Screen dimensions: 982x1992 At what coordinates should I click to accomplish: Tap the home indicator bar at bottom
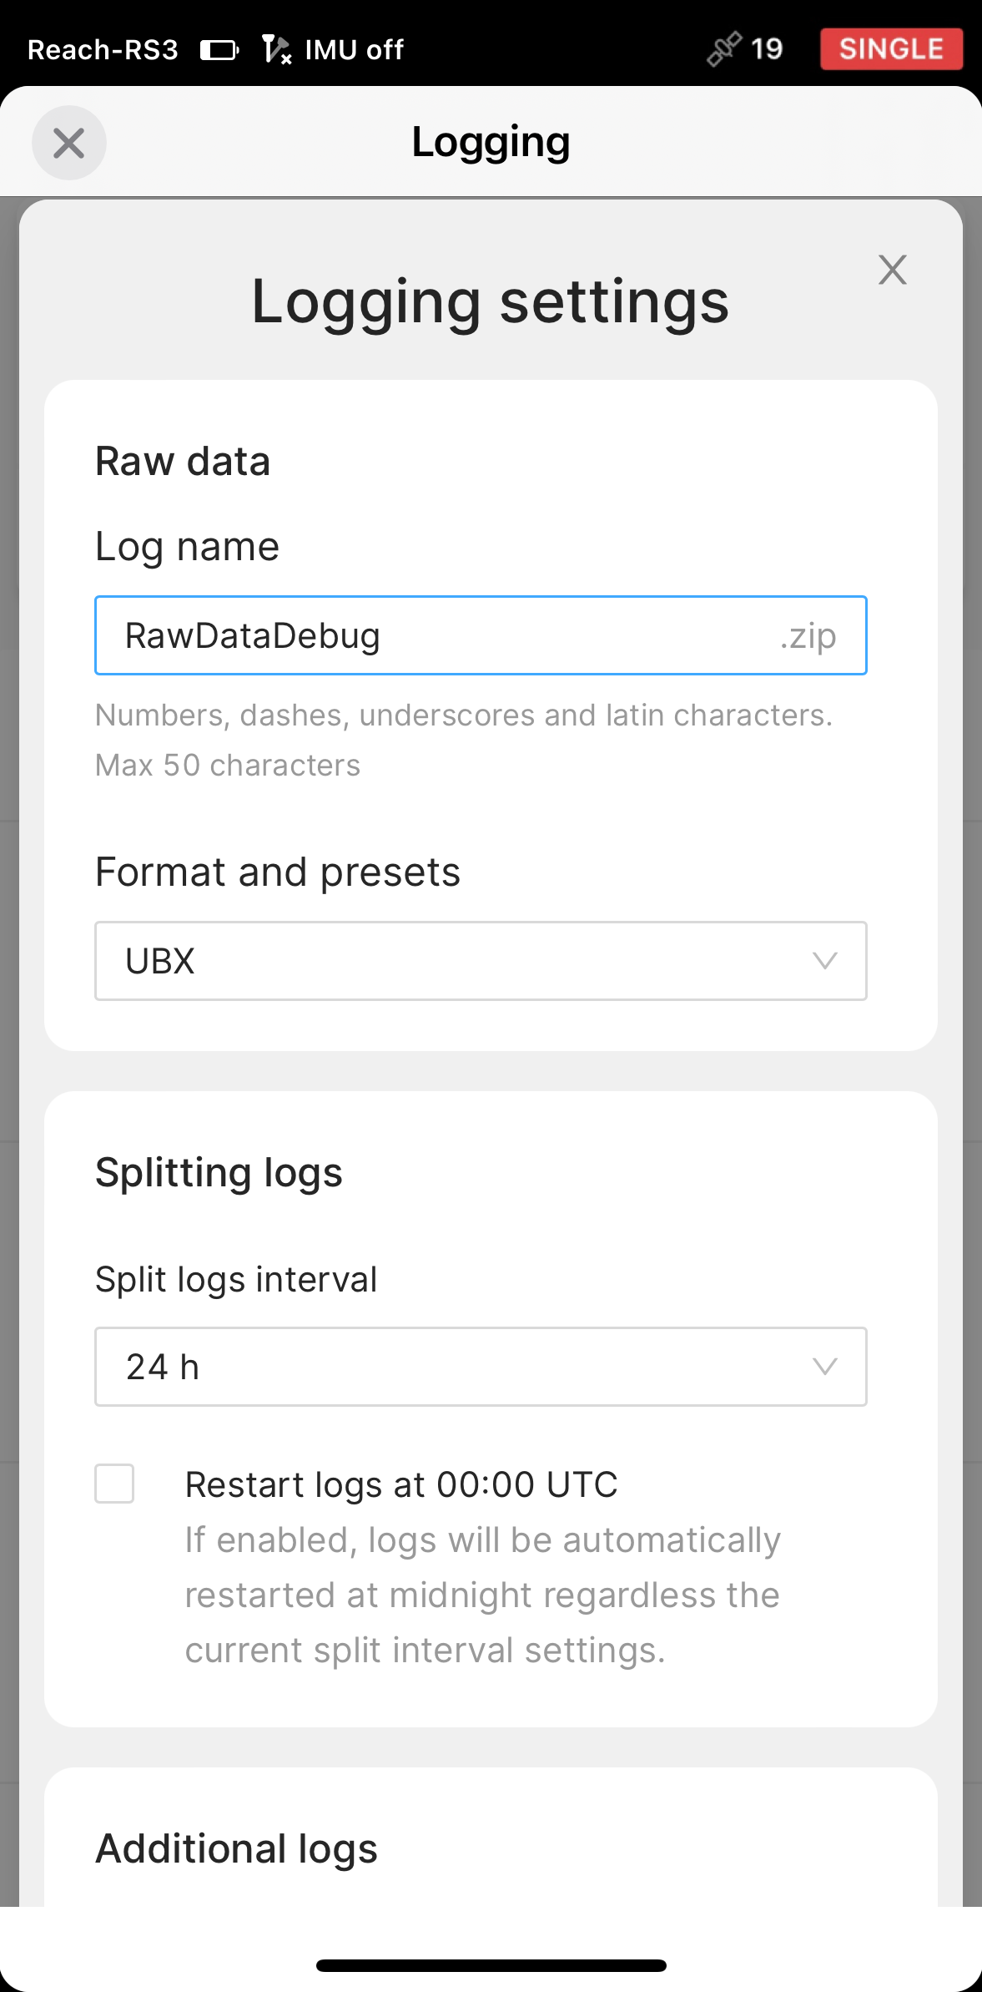(x=491, y=1965)
